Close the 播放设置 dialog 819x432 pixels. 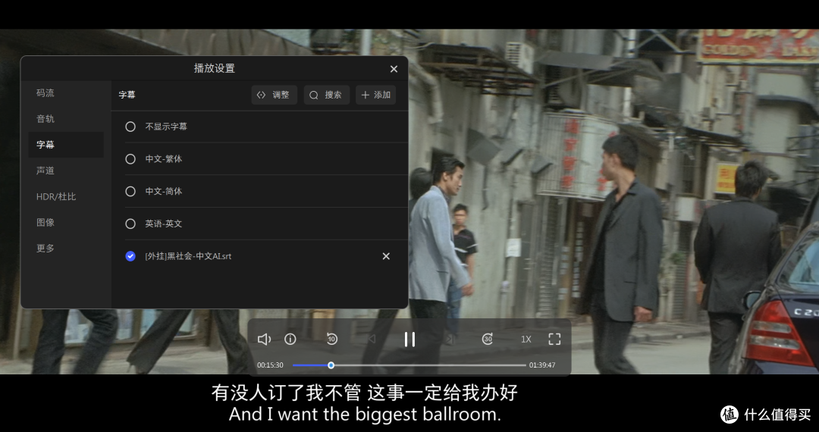394,69
